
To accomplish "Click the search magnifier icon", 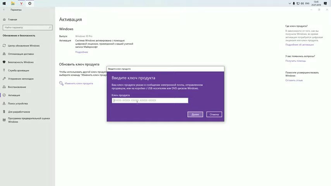I will click(50, 28).
